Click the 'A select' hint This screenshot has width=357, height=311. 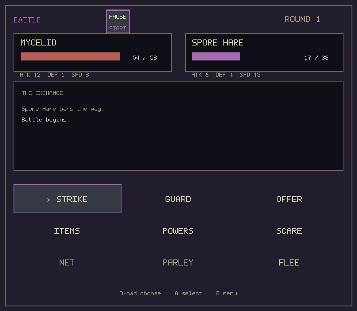[188, 293]
